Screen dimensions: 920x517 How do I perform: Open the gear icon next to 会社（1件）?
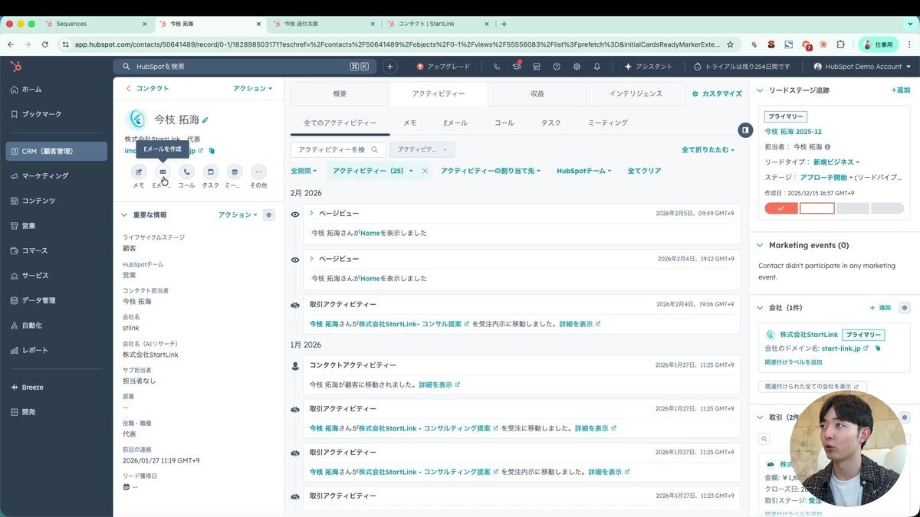point(904,307)
